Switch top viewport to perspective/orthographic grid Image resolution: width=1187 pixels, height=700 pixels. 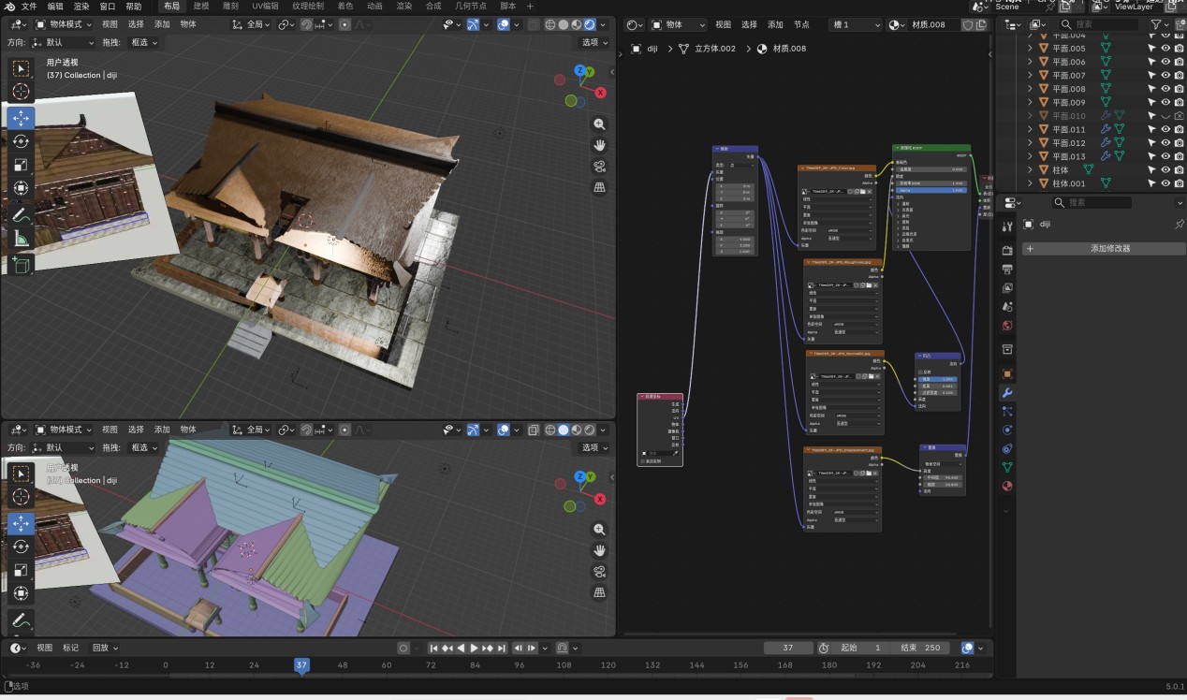[599, 188]
